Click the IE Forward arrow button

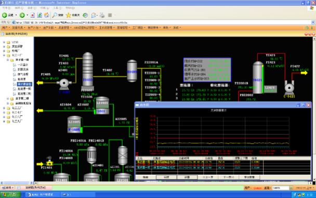click(x=22, y=15)
